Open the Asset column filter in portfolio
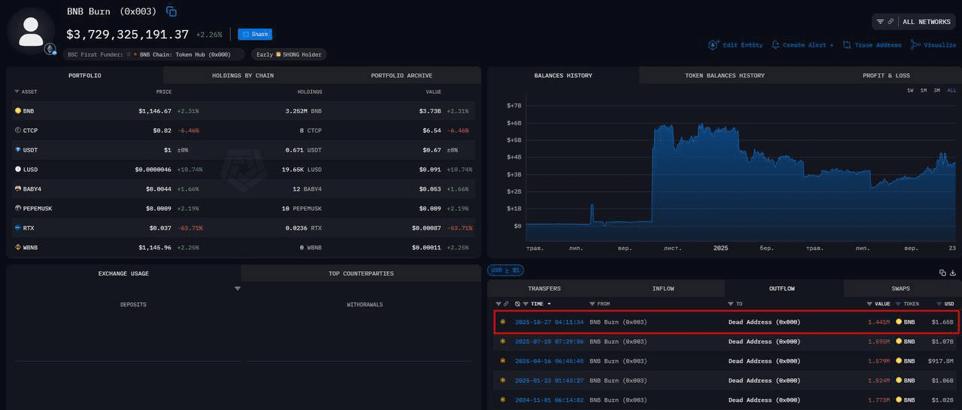962x410 pixels. [17, 92]
